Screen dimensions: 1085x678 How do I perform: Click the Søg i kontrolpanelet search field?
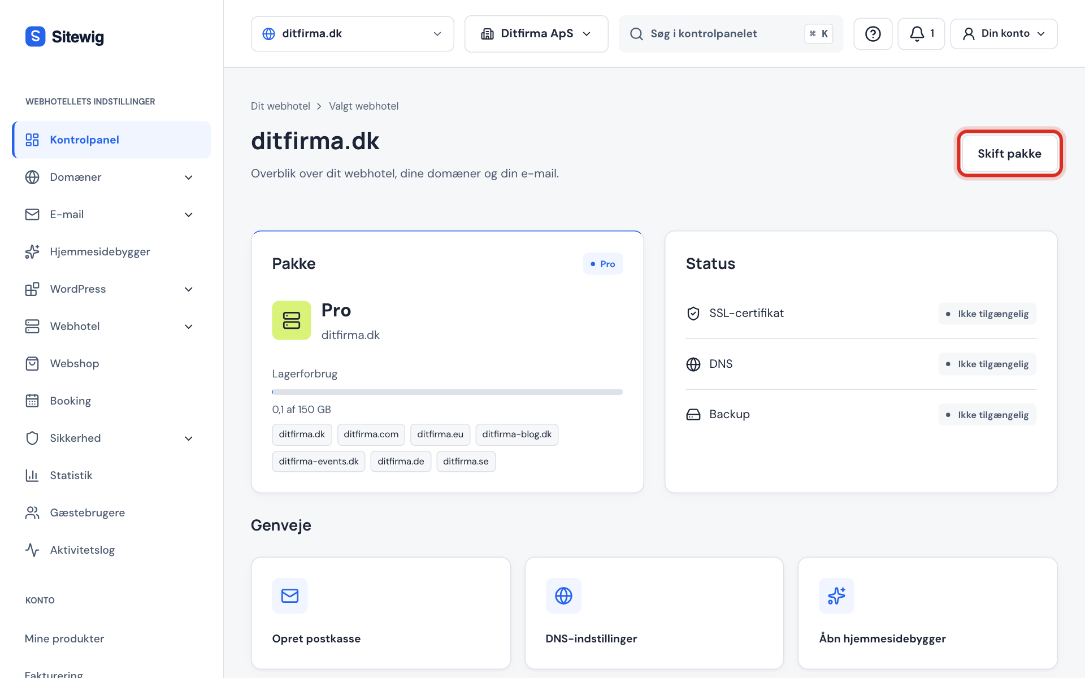coord(731,34)
